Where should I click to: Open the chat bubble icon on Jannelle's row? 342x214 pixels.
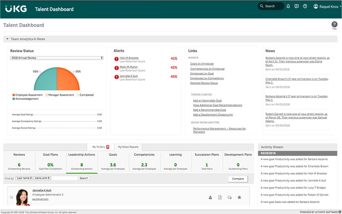[x=229, y=197]
